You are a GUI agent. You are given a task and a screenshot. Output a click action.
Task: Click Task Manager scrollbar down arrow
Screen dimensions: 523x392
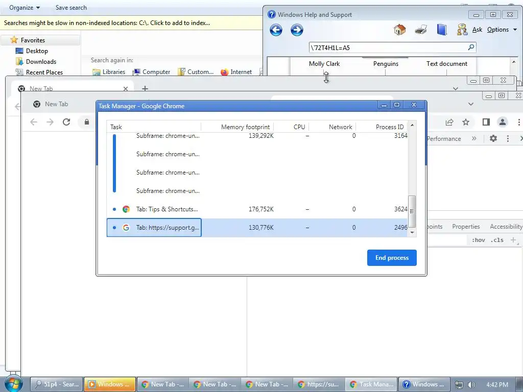point(412,232)
